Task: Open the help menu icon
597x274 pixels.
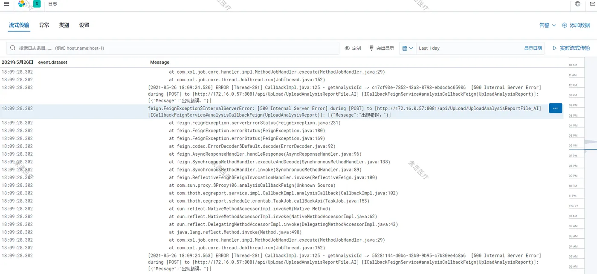Action: (578, 4)
